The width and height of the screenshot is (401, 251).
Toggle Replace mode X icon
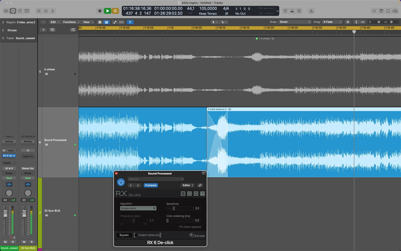pos(285,11)
